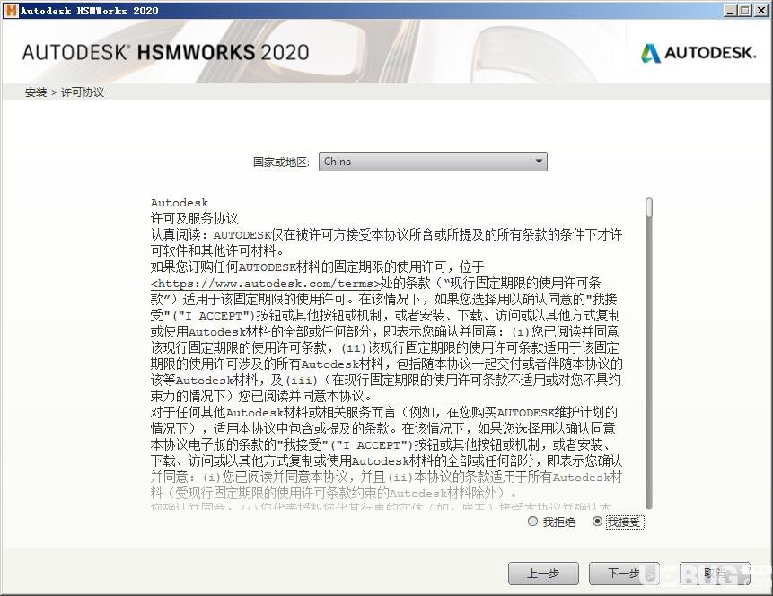Click the 安装 breadcrumb text
773x596 pixels.
[36, 92]
